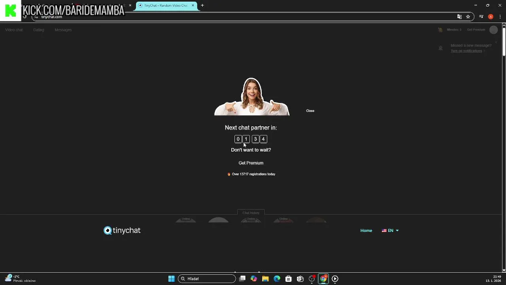Open Outlook from taskbar
The height and width of the screenshot is (285, 506).
point(300,279)
